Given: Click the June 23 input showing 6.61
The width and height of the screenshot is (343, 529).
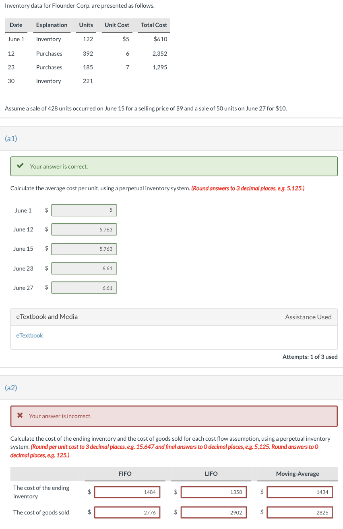Looking at the screenshot, I should [84, 268].
